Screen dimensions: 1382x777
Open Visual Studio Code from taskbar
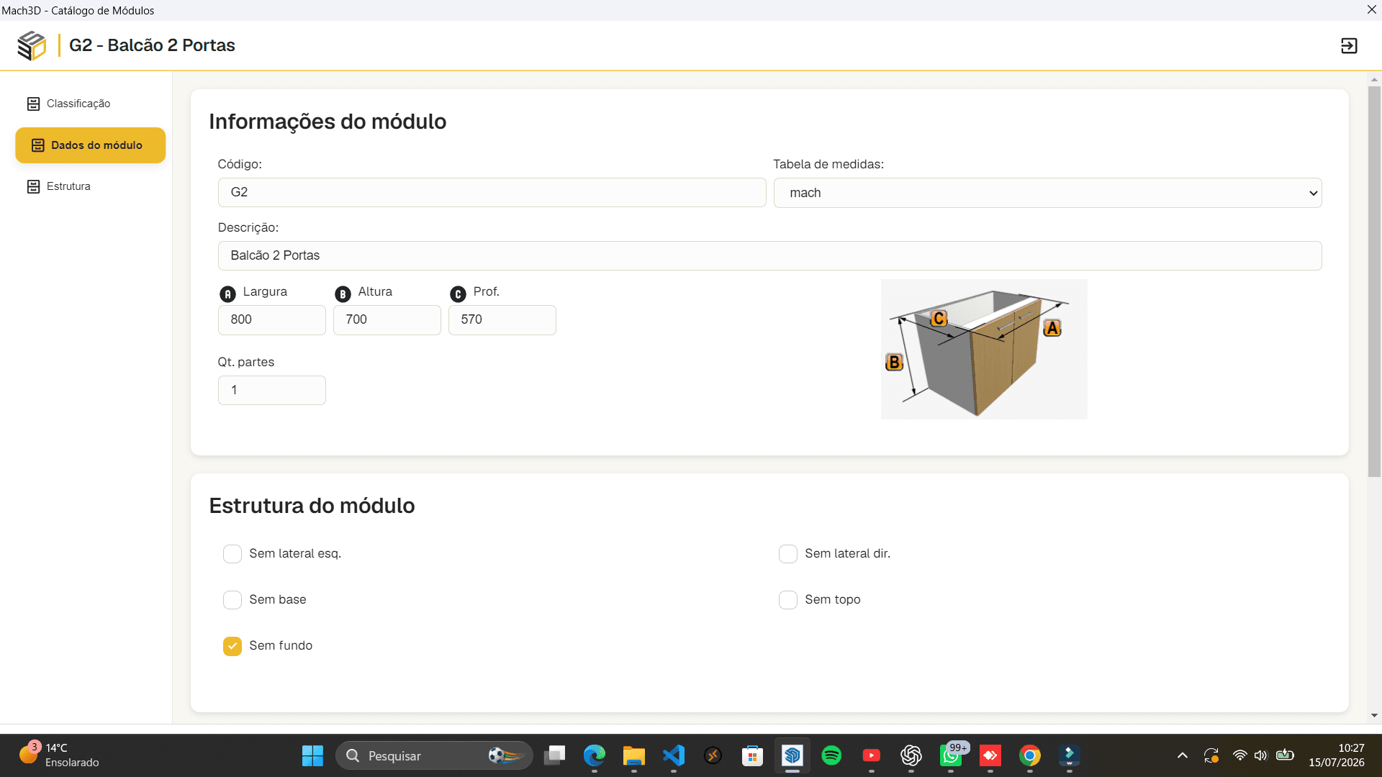point(674,756)
